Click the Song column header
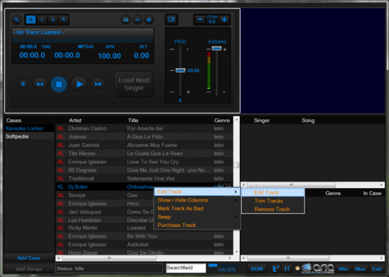The width and height of the screenshot is (389, 277). point(308,121)
